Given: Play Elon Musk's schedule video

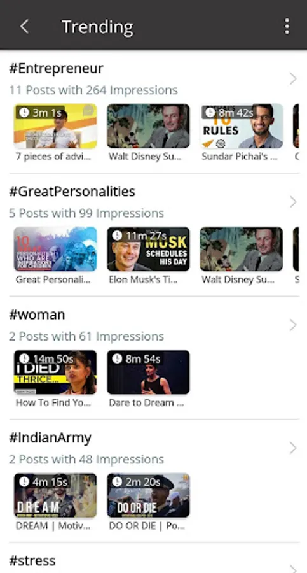Looking at the screenshot, I should pos(148,249).
